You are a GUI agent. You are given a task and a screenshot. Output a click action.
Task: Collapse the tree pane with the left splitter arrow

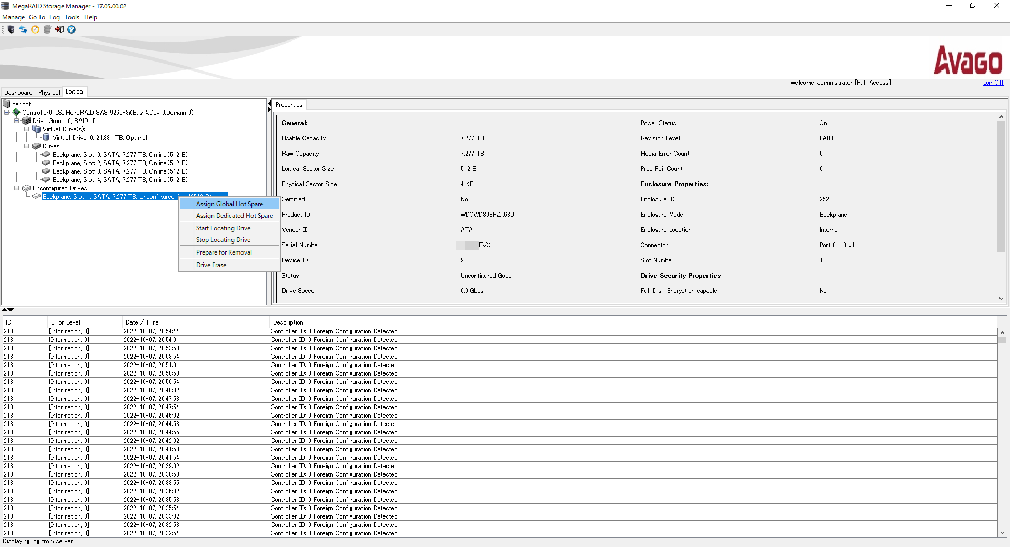pyautogui.click(x=269, y=103)
